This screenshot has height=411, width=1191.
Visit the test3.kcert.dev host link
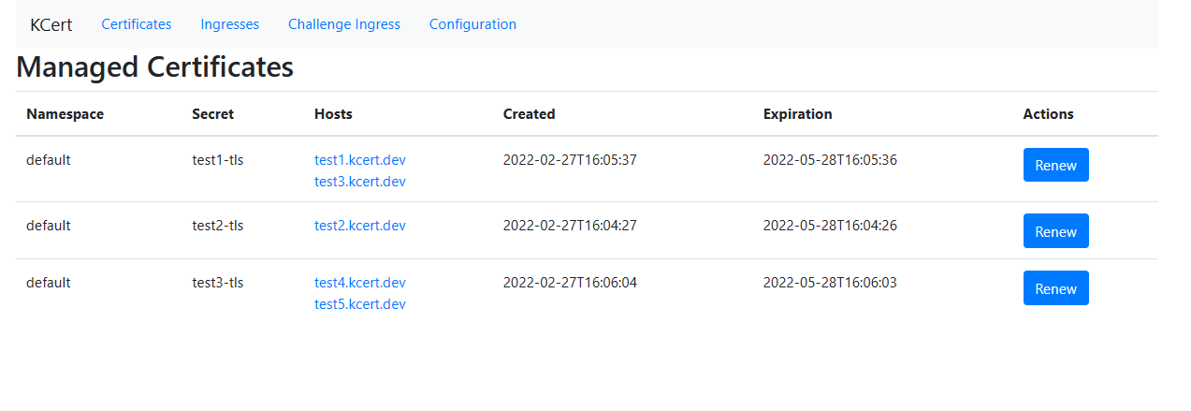[x=359, y=182]
